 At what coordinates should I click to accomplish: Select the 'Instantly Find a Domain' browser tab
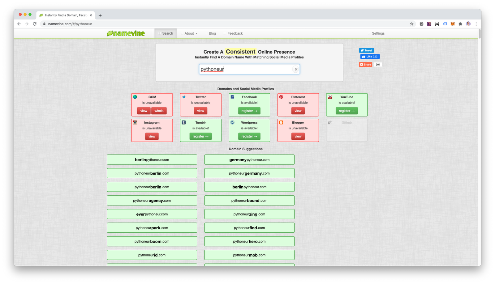[66, 15]
